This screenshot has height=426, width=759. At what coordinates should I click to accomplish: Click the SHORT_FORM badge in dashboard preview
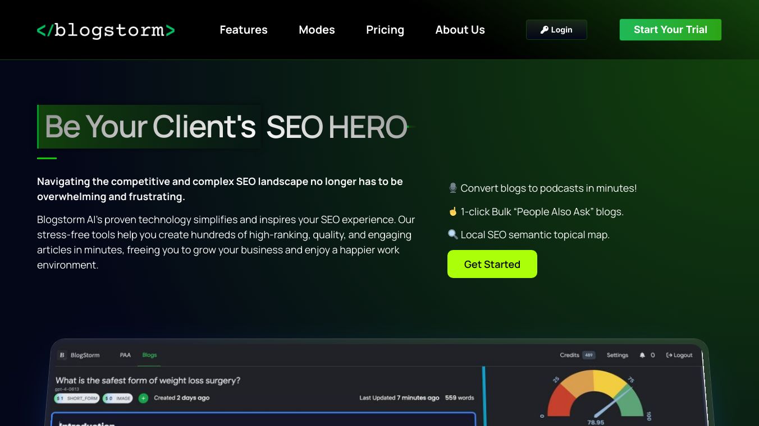[x=77, y=399]
